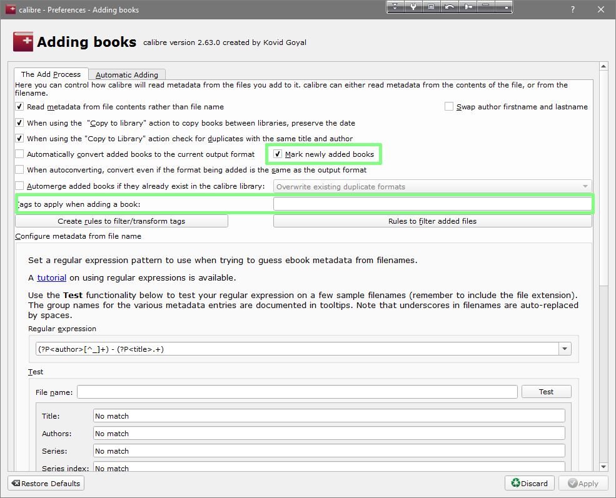This screenshot has height=498, width=616.
Task: Uncheck Mark newly added books
Action: (x=278, y=154)
